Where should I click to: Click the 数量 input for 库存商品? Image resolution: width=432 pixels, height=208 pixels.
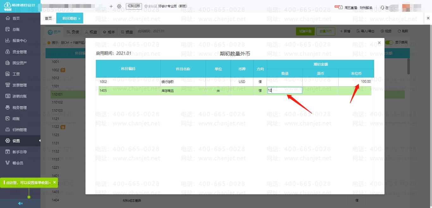(x=285, y=91)
